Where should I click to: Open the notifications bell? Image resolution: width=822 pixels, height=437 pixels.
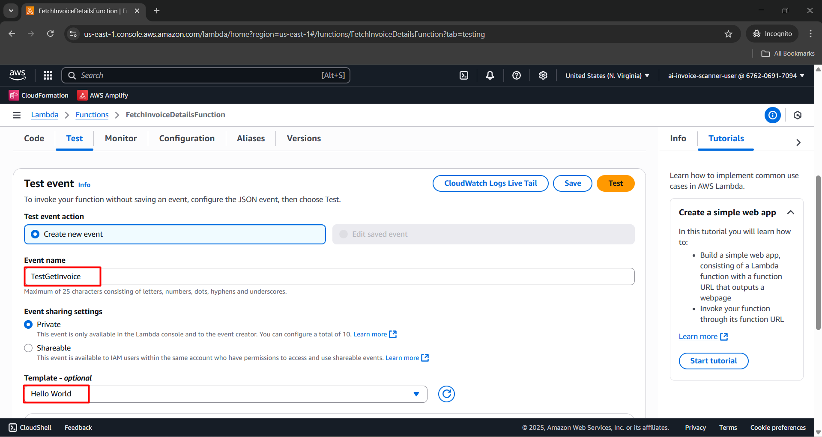pos(490,75)
